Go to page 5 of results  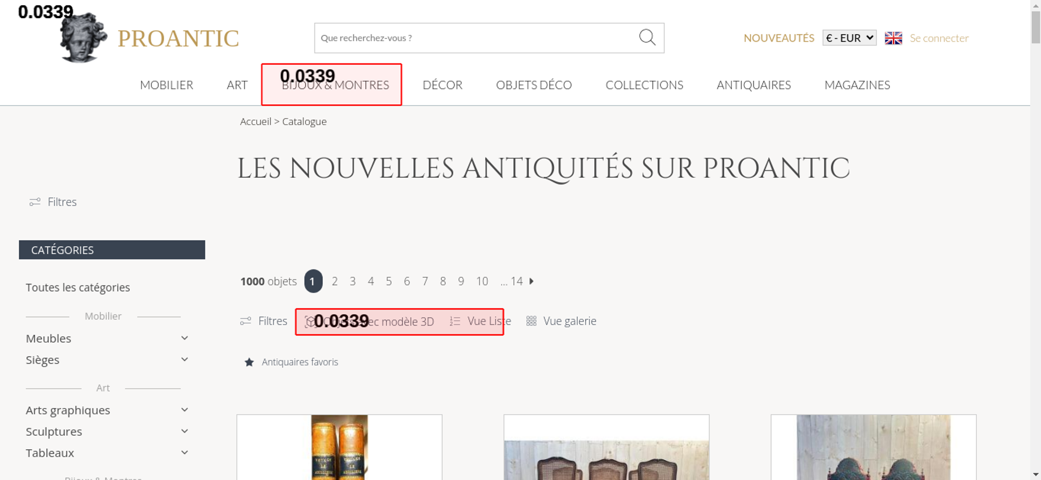389,281
